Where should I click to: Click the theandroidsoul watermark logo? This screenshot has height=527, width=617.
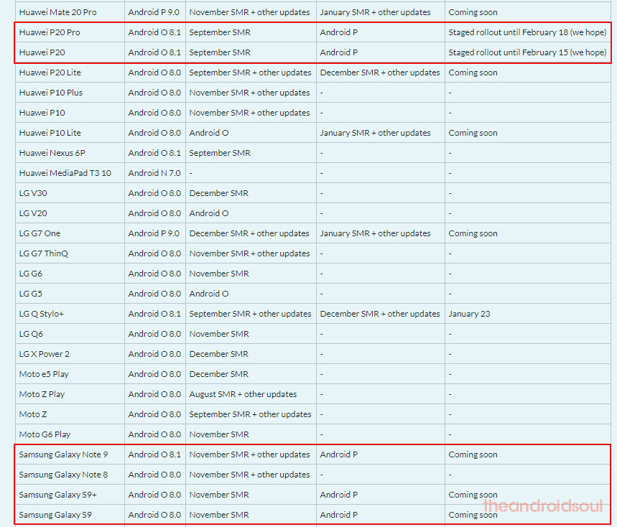click(543, 505)
